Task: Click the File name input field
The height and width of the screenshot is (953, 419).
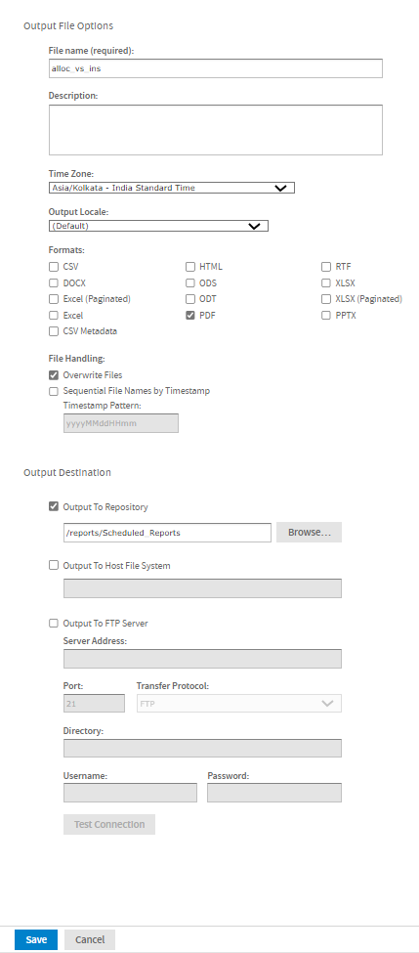Action: tap(216, 68)
